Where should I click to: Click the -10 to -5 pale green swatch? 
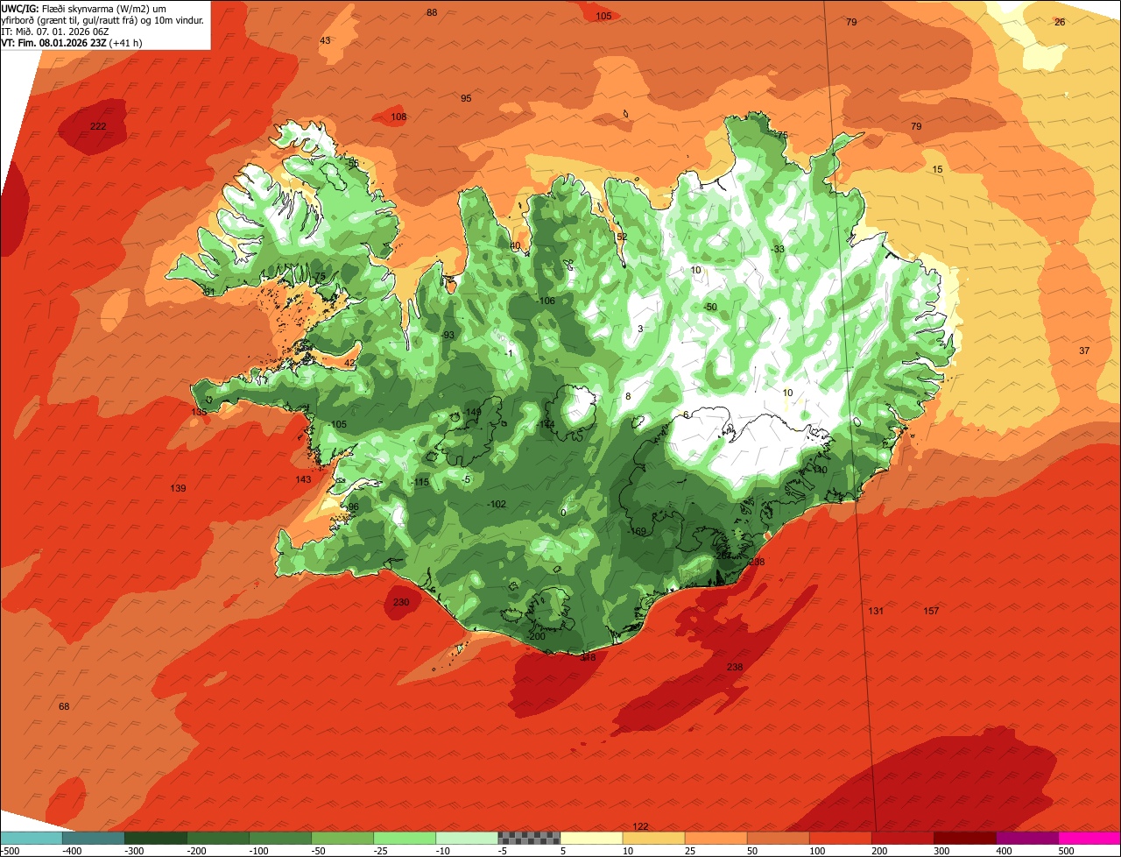coord(467,838)
